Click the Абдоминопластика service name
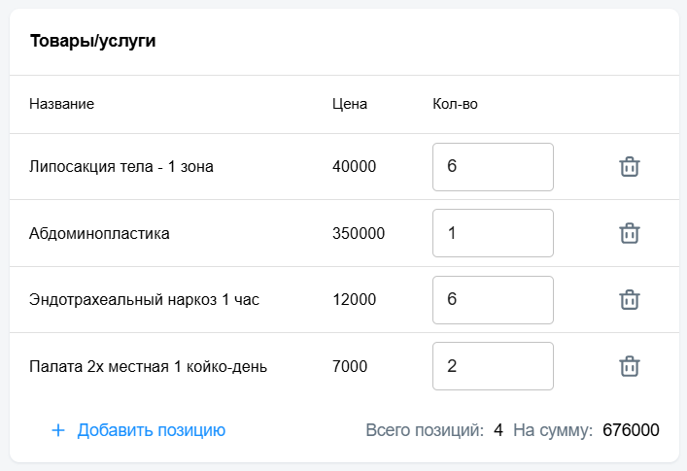 99,233
